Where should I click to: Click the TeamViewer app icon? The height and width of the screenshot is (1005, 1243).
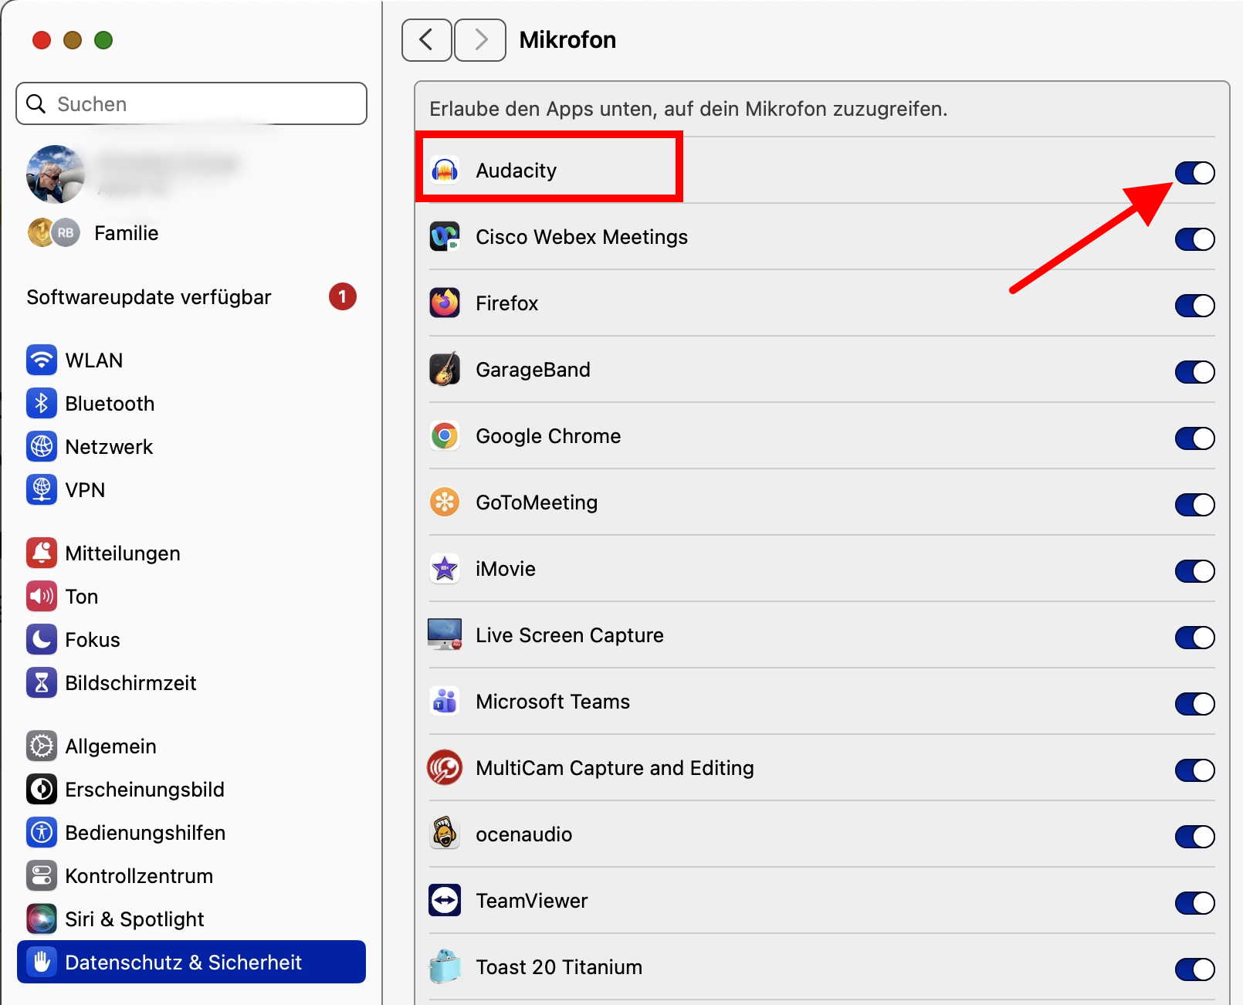[445, 900]
